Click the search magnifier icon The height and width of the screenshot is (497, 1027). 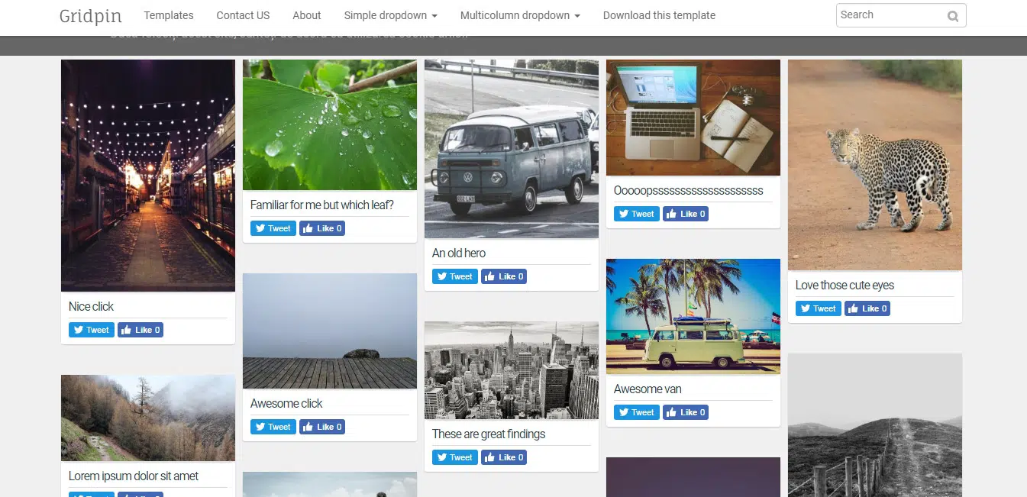tap(952, 16)
